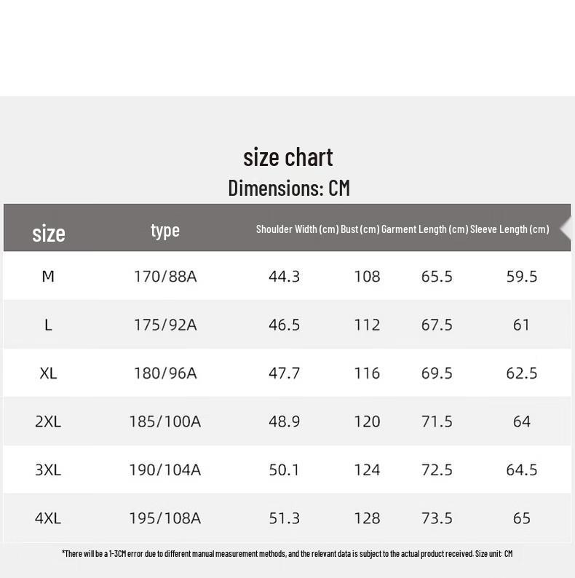The width and height of the screenshot is (575, 578).
Task: Click the 'size' column header
Action: pos(49,234)
